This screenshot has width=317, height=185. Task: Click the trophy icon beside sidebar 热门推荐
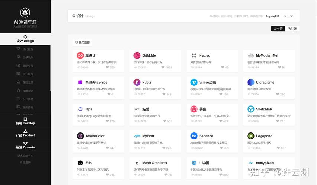coord(19,49)
